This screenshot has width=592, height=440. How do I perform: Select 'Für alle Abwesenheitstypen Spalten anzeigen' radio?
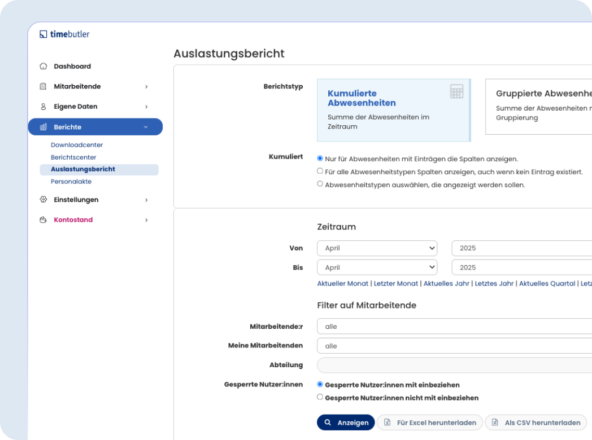tap(320, 171)
